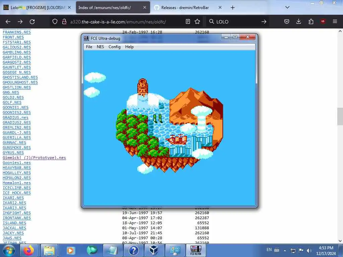
Task: Switch to the Releases dremin/RetroBar tab
Action: [188, 7]
